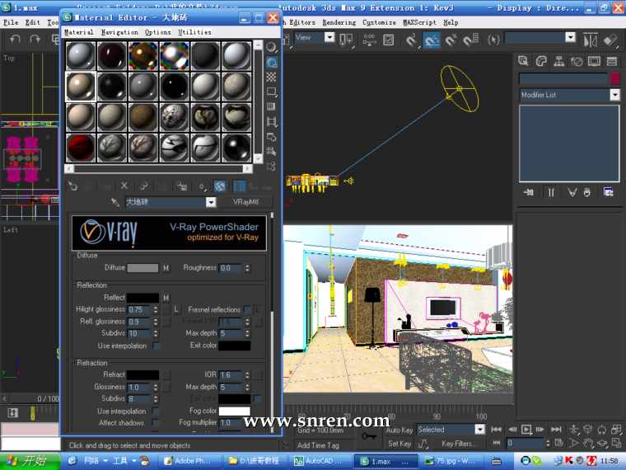Select the red marble sample sphere thumbnail
This screenshot has width=626, height=470.
[81, 147]
